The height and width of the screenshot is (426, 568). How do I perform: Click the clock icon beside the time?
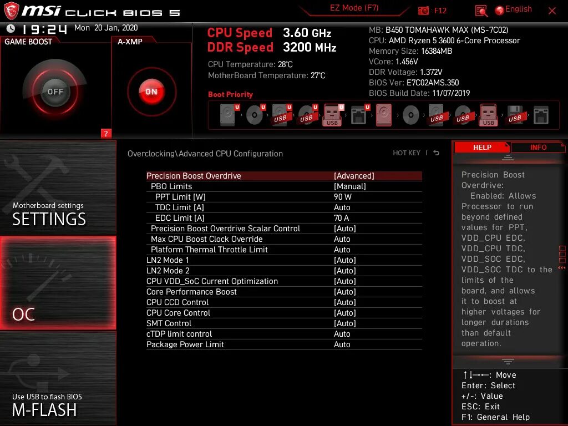11,28
